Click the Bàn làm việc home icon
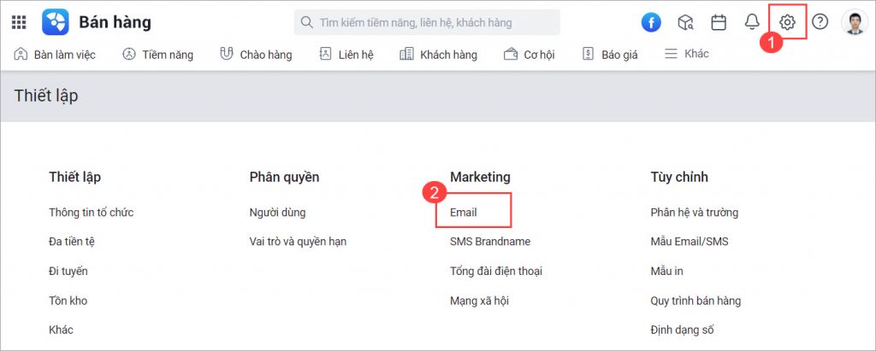The image size is (876, 351). pos(21,54)
